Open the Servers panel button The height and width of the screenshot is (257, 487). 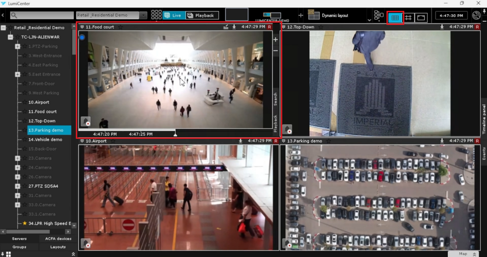click(x=19, y=239)
